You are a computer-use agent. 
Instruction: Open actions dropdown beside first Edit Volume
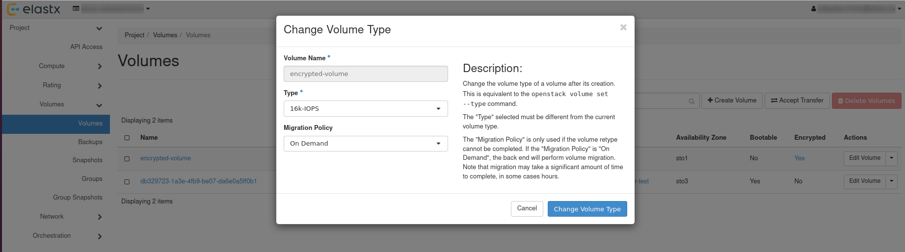(892, 158)
